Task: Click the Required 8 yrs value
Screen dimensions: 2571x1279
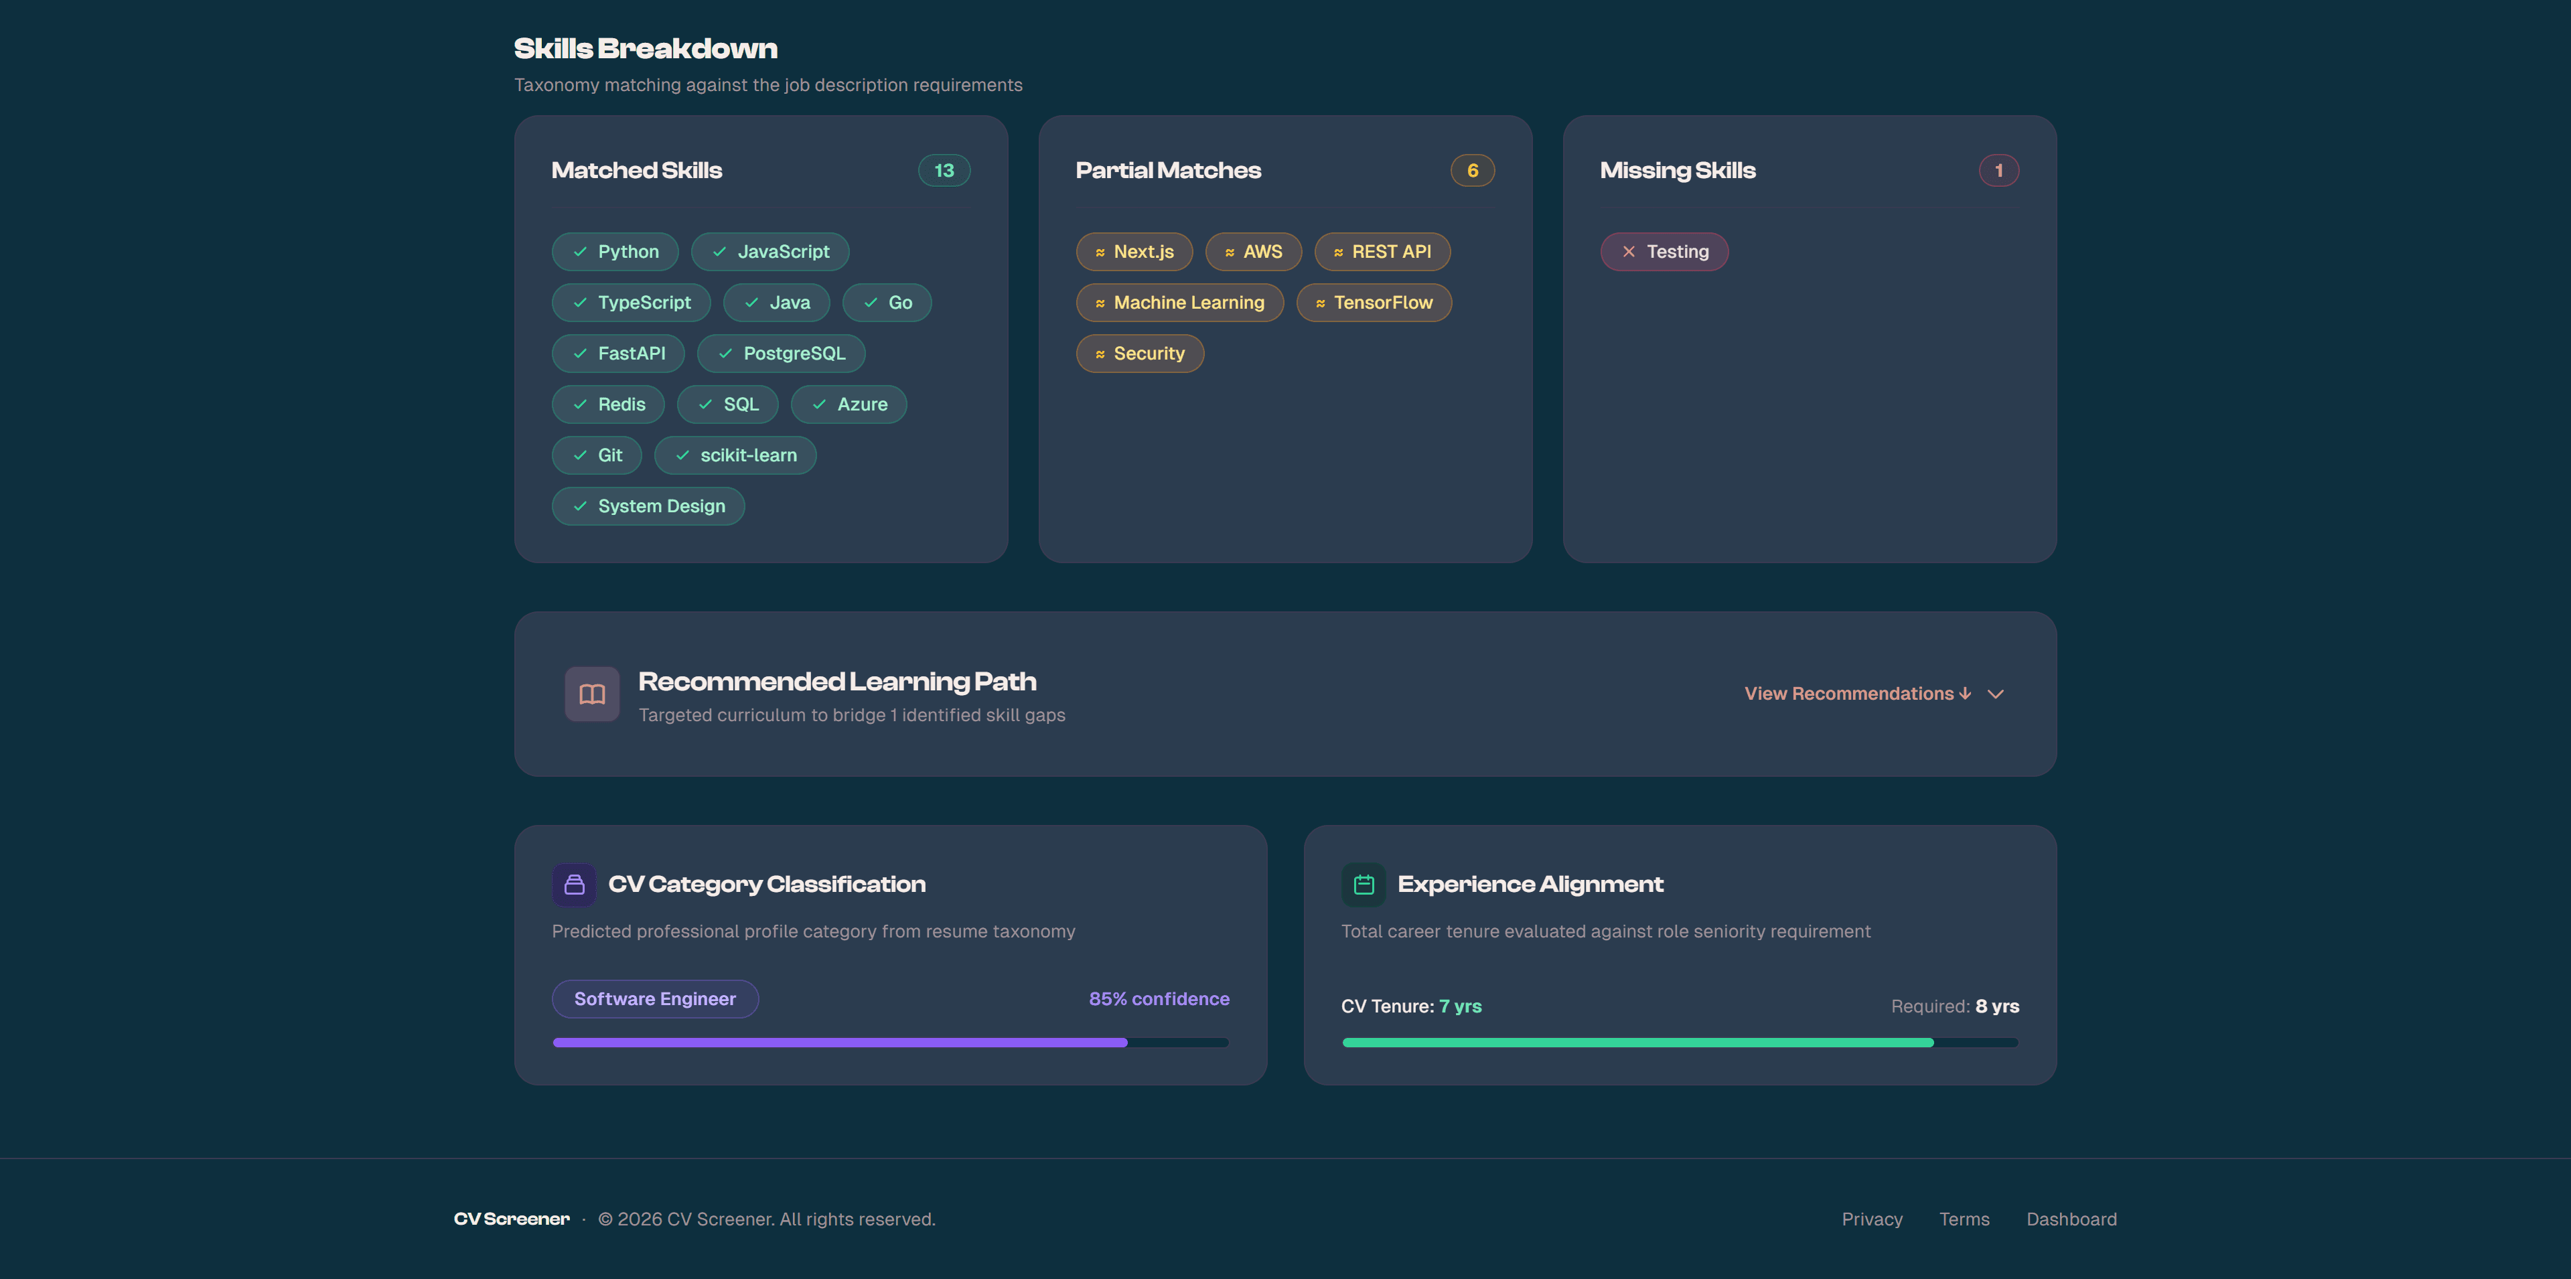Action: pyautogui.click(x=1997, y=1006)
